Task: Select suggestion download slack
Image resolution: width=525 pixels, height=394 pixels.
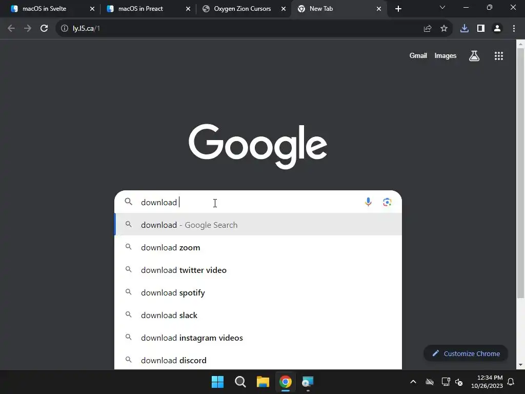Action: 258,315
